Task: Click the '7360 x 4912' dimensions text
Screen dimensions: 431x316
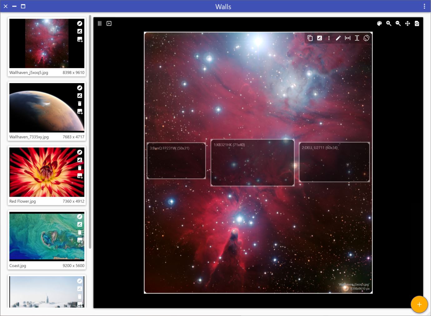Action: click(x=73, y=201)
